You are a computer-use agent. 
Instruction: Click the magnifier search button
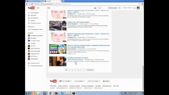(100, 8)
